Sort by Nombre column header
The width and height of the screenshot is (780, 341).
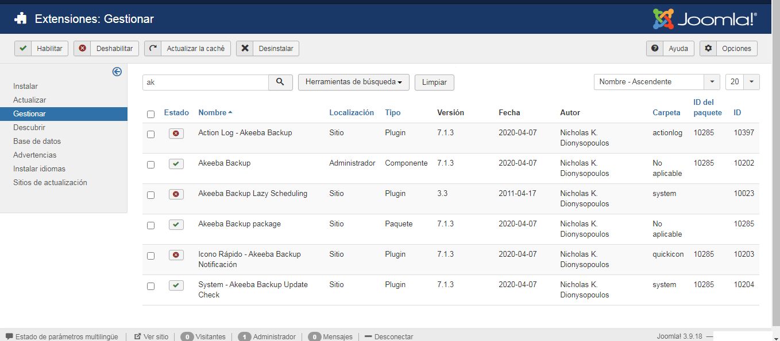(215, 113)
